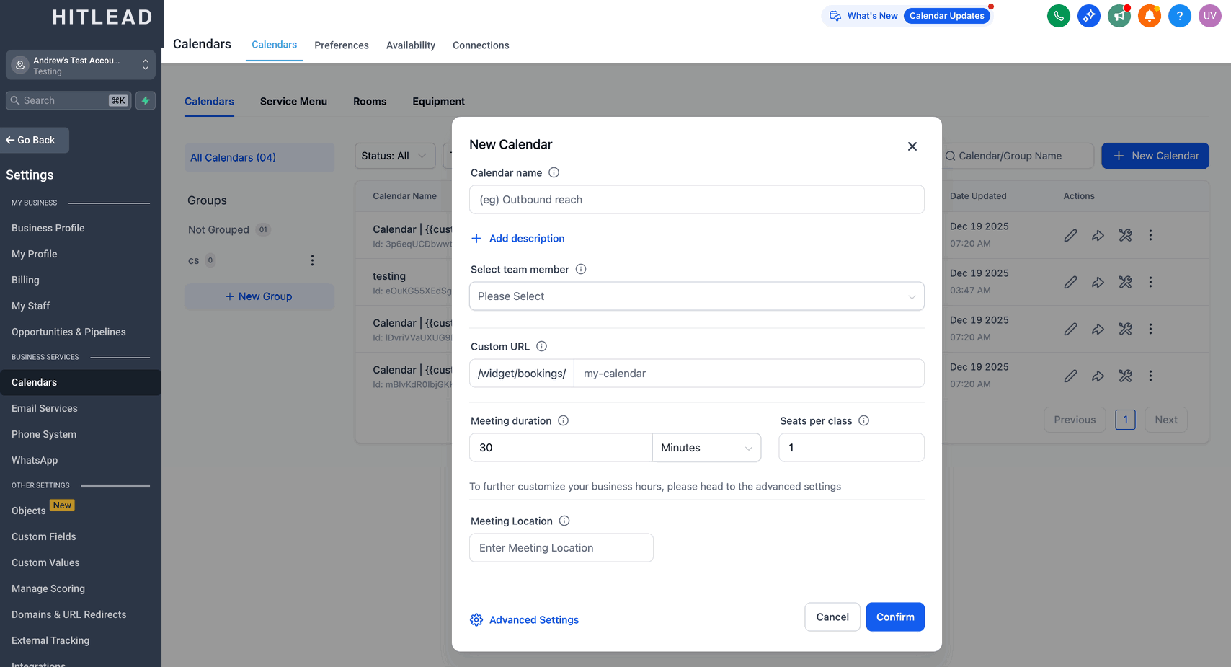The height and width of the screenshot is (667, 1231).
Task: Cancel the New Calendar dialog
Action: (x=832, y=617)
